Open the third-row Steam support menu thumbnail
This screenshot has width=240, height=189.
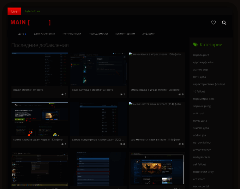point(99,169)
